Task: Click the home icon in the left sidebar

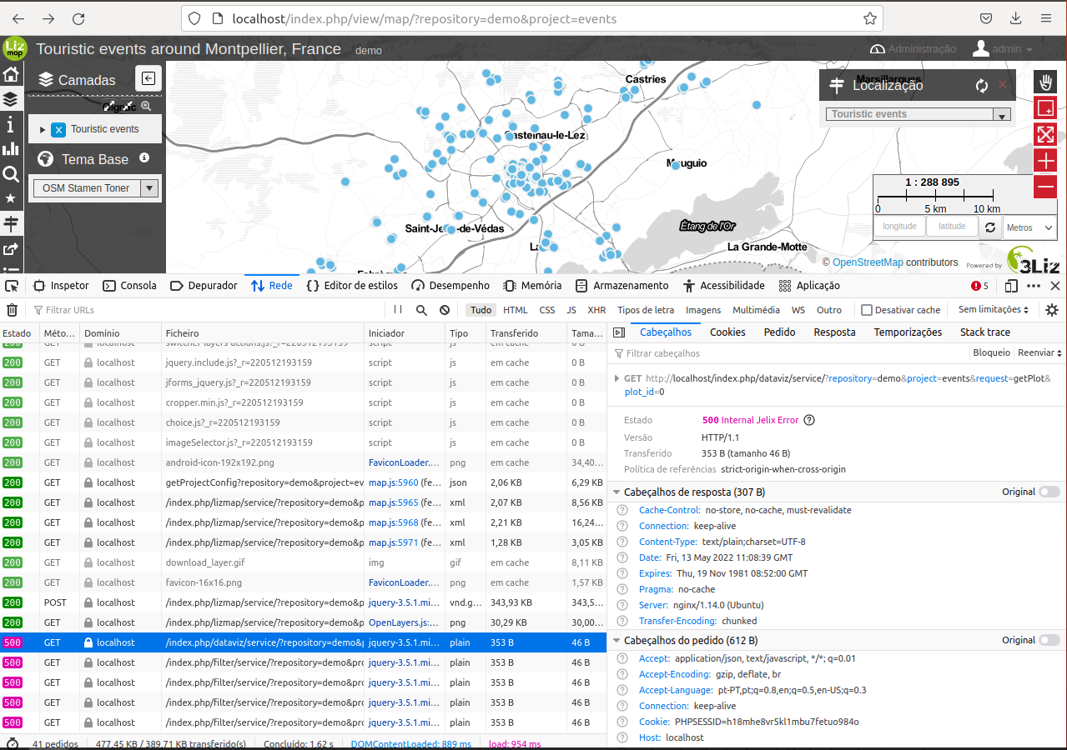Action: coord(13,73)
